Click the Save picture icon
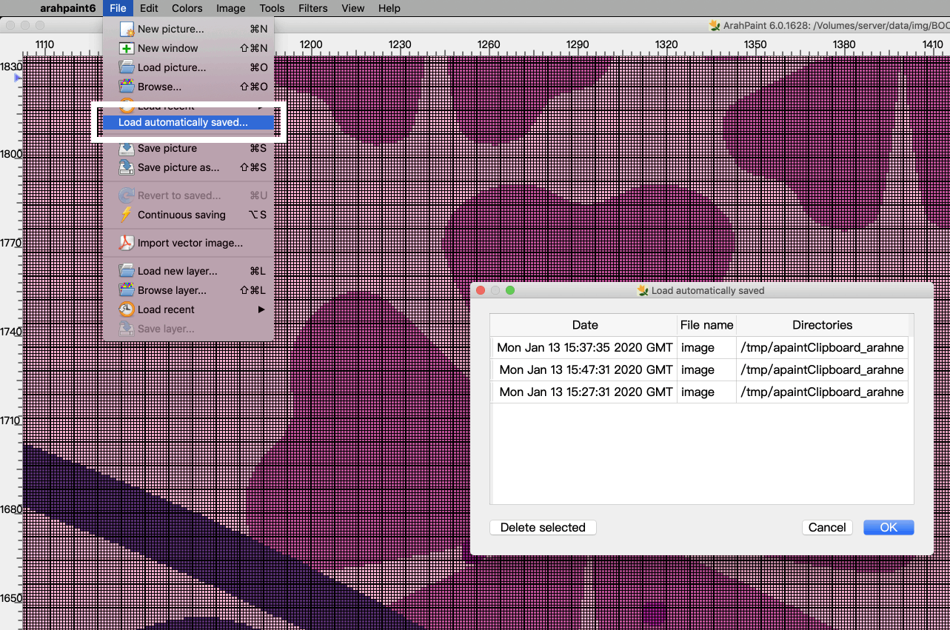The image size is (950, 630). (x=127, y=148)
